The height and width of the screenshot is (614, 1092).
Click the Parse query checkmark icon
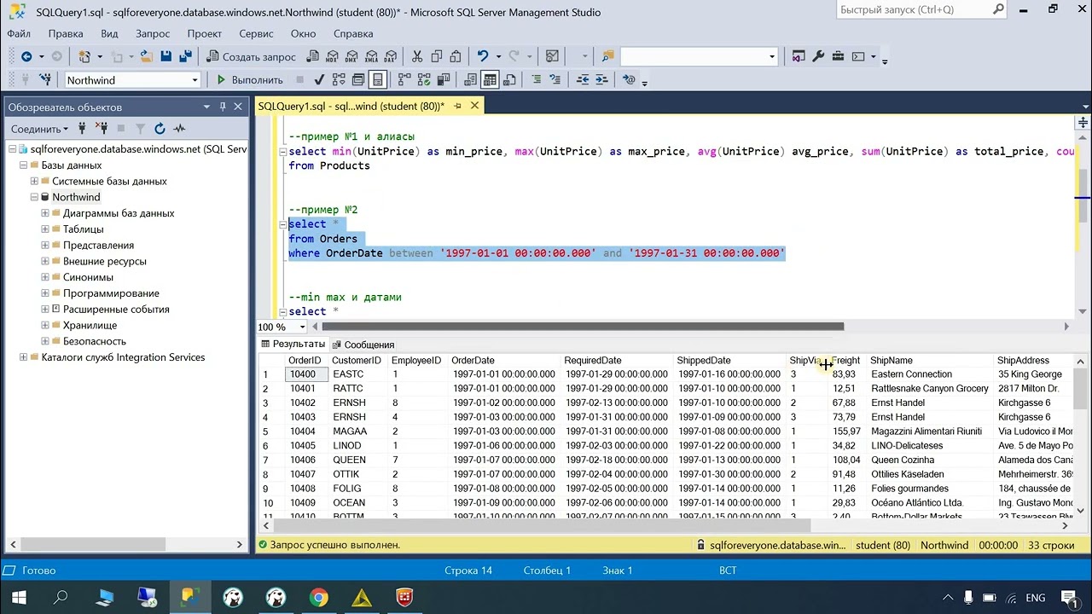point(319,80)
